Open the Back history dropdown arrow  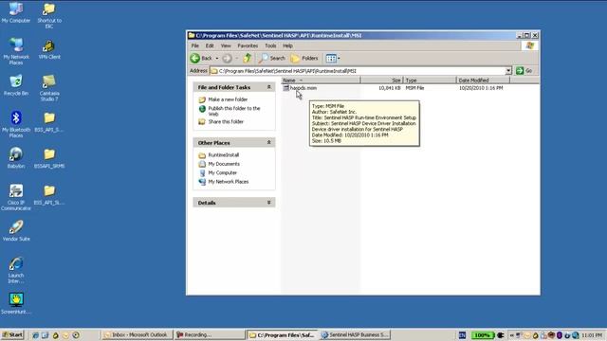[x=217, y=59]
